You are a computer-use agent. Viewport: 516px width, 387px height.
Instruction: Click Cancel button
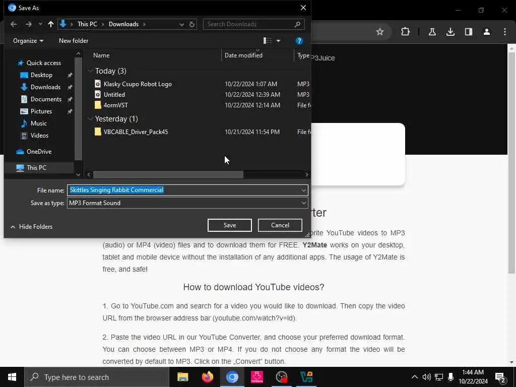(280, 225)
